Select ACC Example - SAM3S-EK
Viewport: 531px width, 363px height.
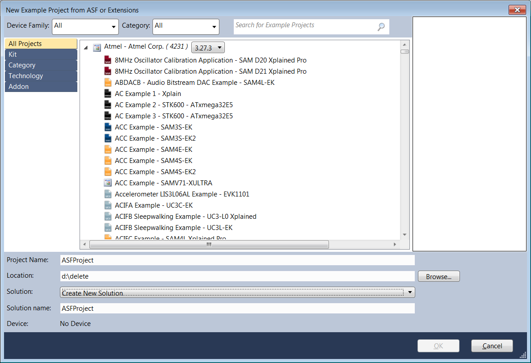[x=153, y=127]
